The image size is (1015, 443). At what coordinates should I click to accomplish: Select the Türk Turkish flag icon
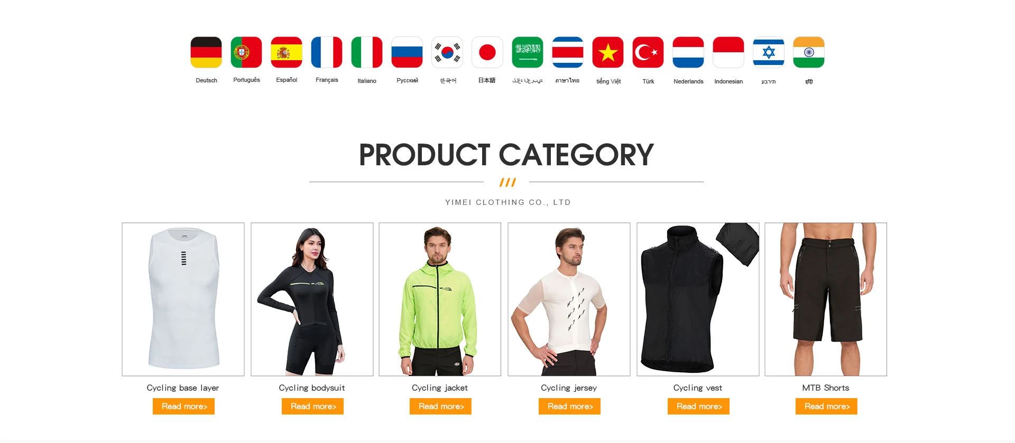pos(648,52)
